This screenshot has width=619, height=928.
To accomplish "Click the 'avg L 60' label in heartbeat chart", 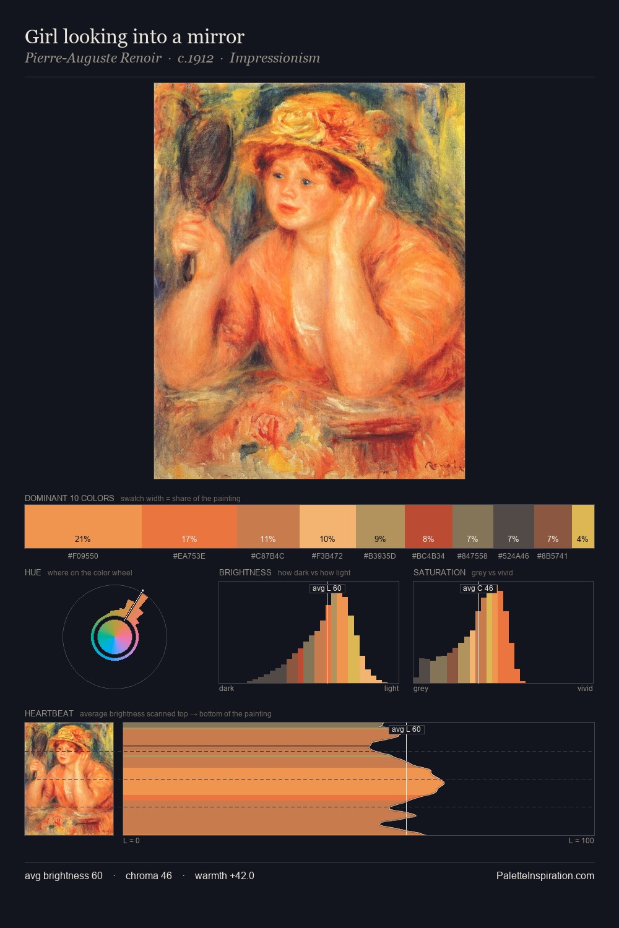I will [x=406, y=729].
